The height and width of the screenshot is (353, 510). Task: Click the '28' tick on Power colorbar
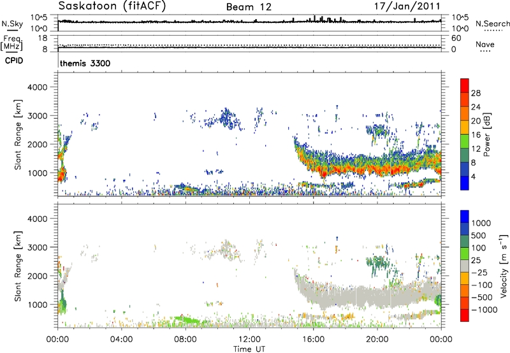pyautogui.click(x=476, y=93)
